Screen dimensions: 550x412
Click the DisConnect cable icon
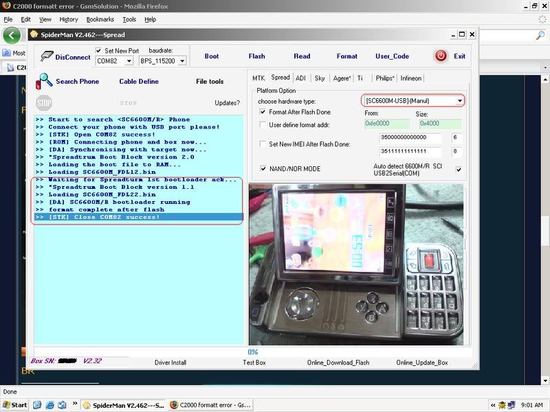[46, 56]
